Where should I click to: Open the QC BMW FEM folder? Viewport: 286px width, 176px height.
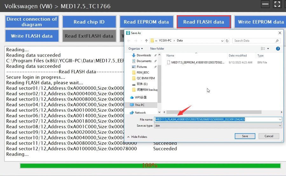click(x=146, y=78)
